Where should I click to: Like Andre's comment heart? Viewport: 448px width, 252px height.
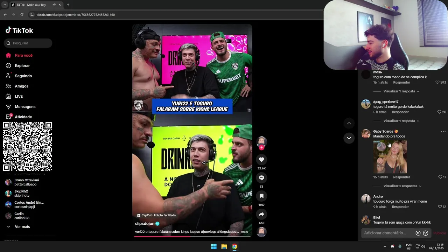(x=440, y=207)
